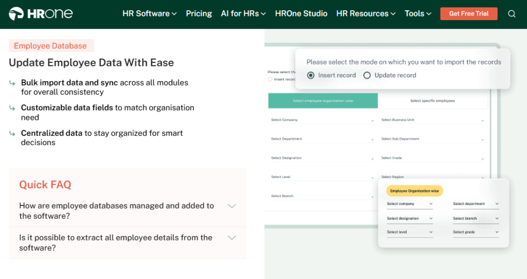
Task: Open the Select Department dropdown
Action: pyautogui.click(x=322, y=139)
